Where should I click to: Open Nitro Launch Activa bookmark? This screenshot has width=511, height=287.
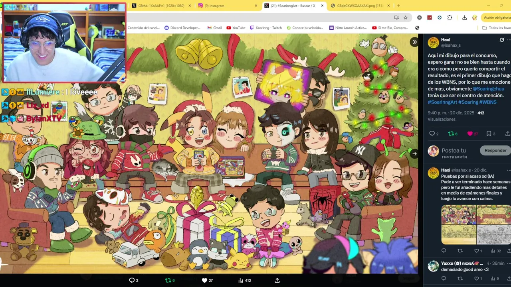[348, 28]
